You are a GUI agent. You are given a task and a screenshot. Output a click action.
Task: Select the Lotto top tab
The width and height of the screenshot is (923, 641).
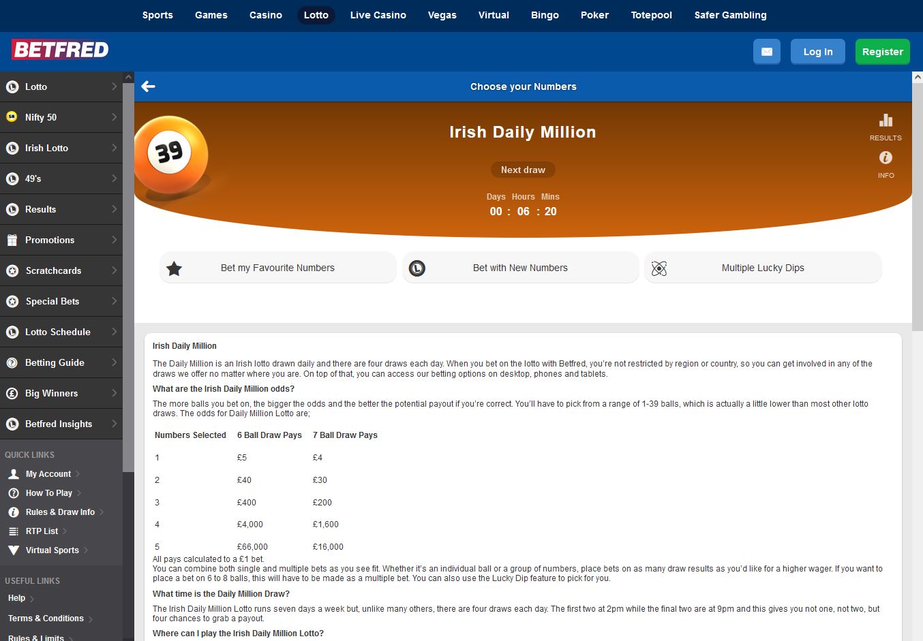pos(316,15)
